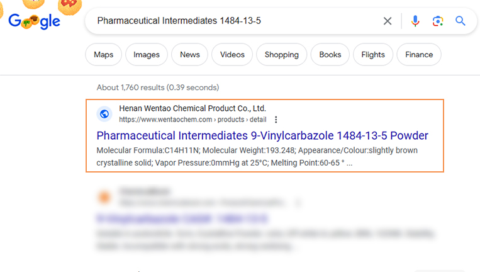Open the Finance filter
The image size is (480, 272).
pyautogui.click(x=419, y=55)
